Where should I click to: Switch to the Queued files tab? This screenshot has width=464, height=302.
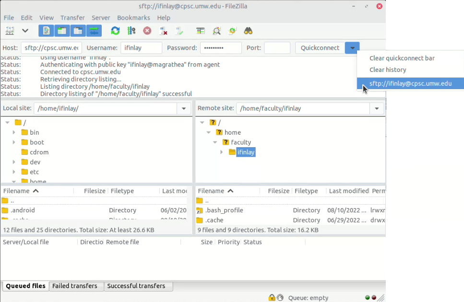pos(25,286)
